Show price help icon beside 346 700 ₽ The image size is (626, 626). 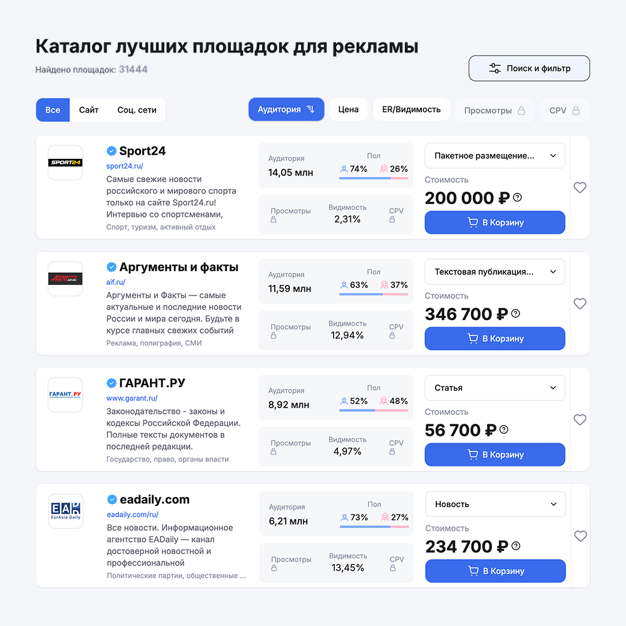coord(515,314)
